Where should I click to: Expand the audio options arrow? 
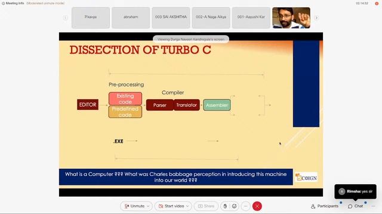(x=148, y=206)
